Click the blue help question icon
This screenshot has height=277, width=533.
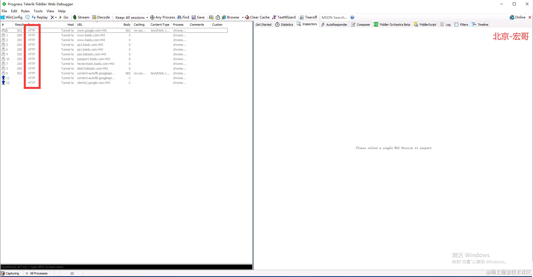[352, 17]
